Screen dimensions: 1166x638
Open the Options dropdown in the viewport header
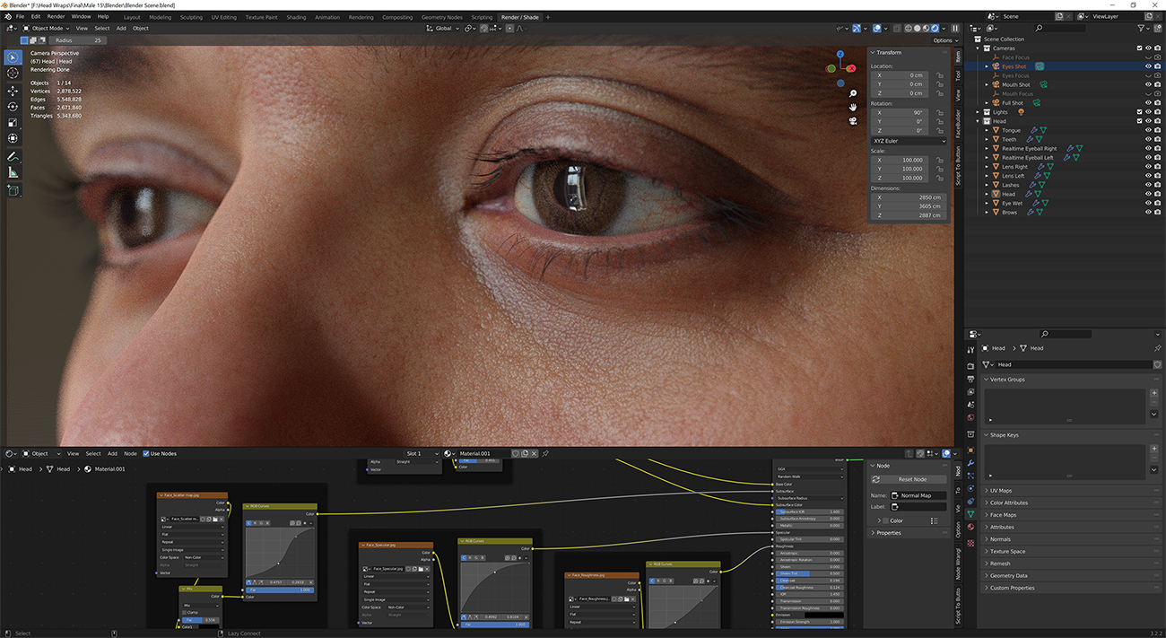click(x=944, y=39)
